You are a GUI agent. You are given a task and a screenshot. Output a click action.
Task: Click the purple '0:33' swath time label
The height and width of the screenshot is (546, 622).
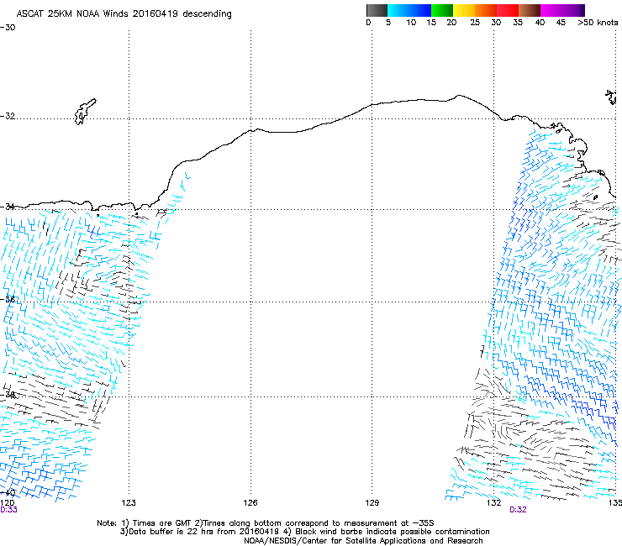click(8, 510)
